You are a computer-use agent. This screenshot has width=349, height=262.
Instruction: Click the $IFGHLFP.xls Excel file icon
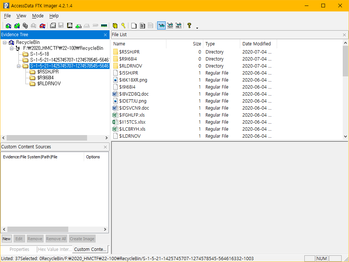[115, 115]
